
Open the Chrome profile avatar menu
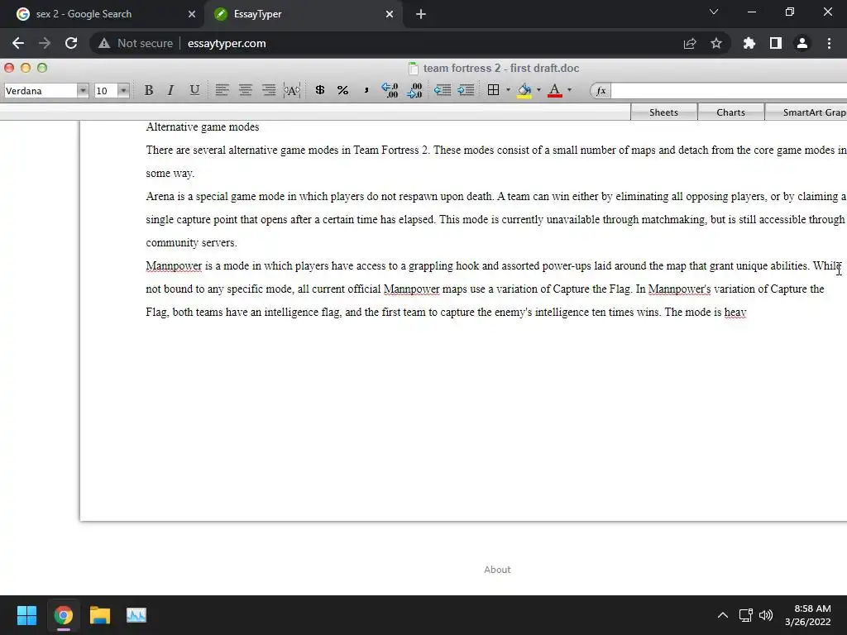coord(802,43)
